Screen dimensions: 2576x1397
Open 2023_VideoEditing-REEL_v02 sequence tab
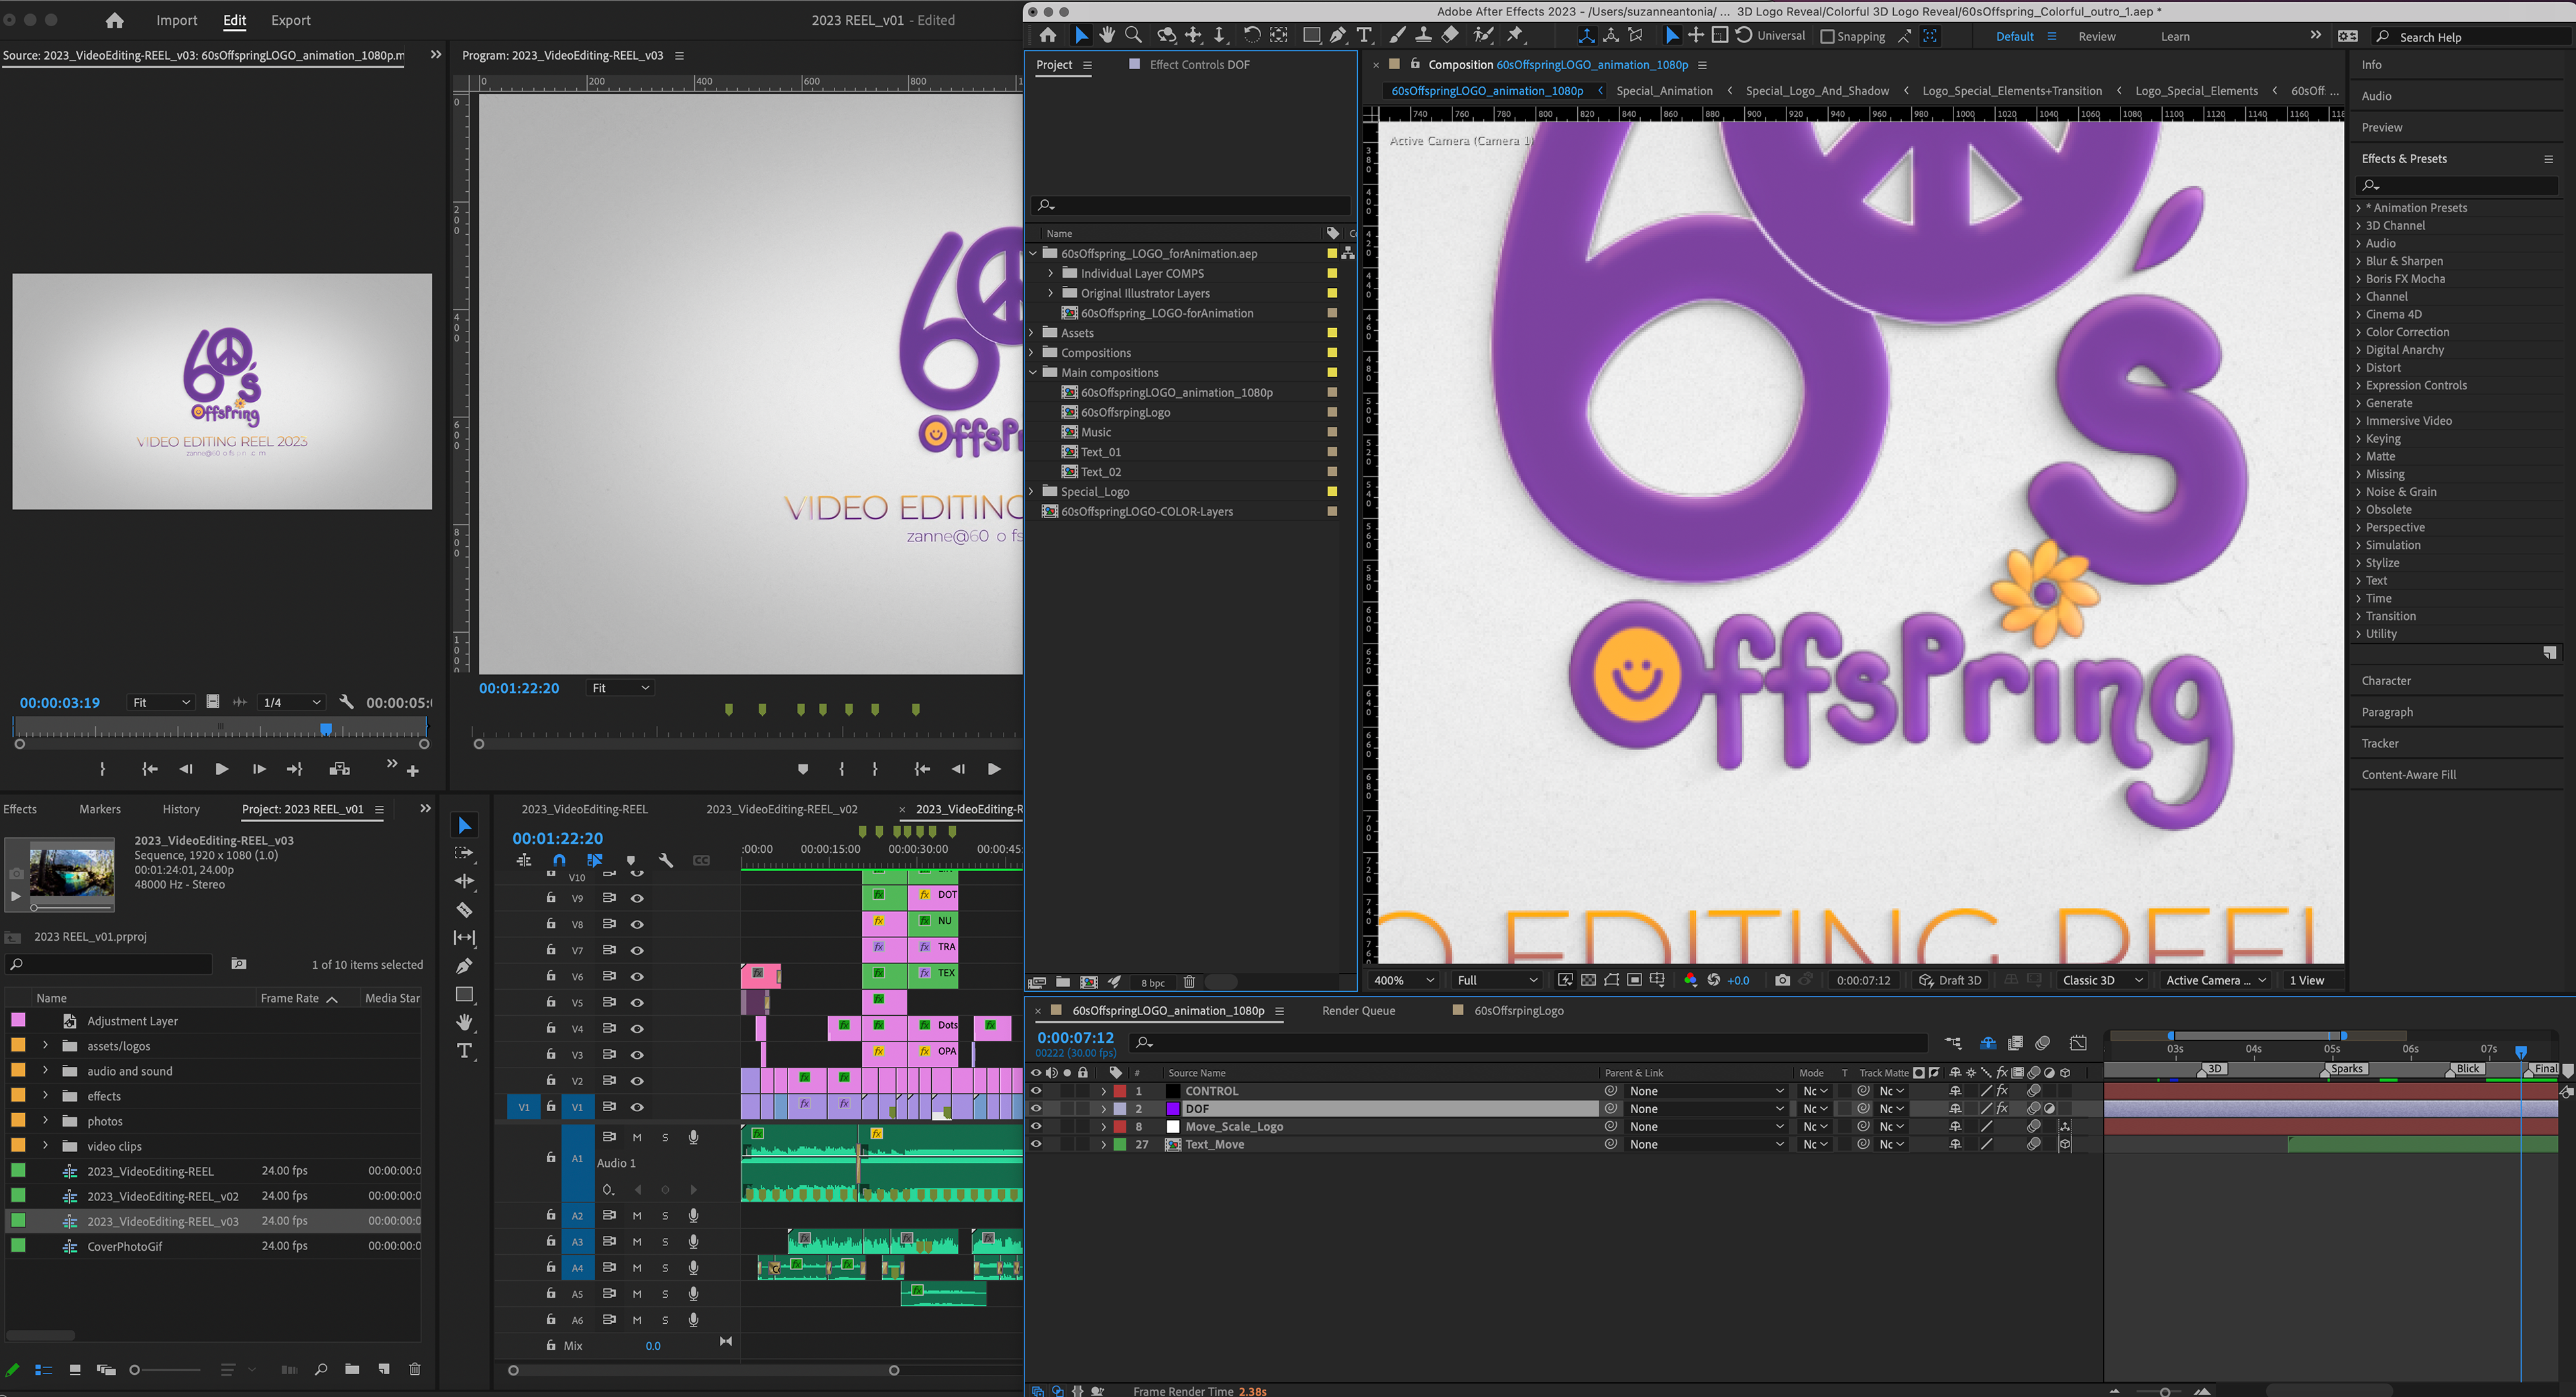point(781,809)
